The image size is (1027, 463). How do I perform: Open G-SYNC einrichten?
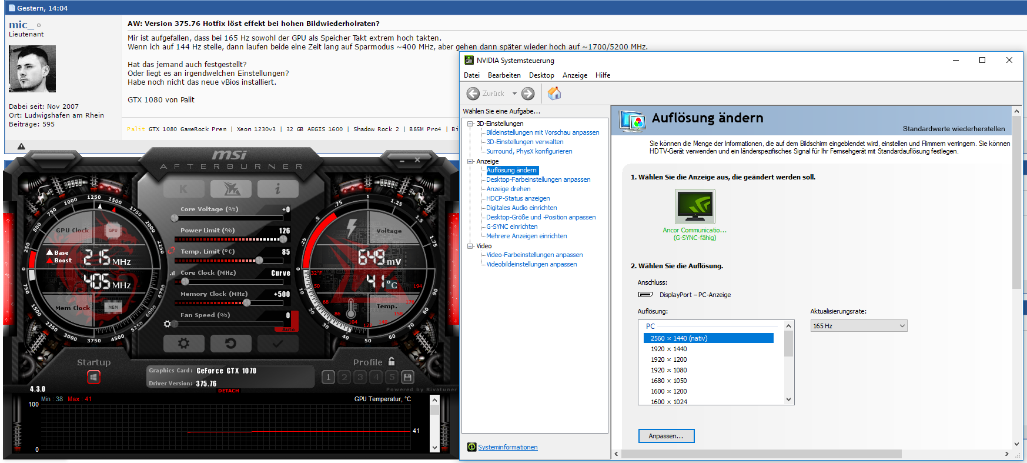512,226
